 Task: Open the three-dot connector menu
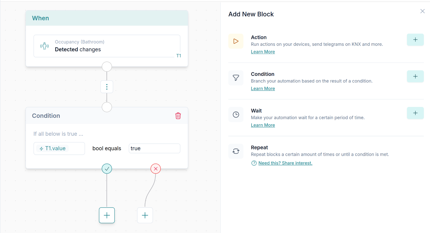(107, 87)
